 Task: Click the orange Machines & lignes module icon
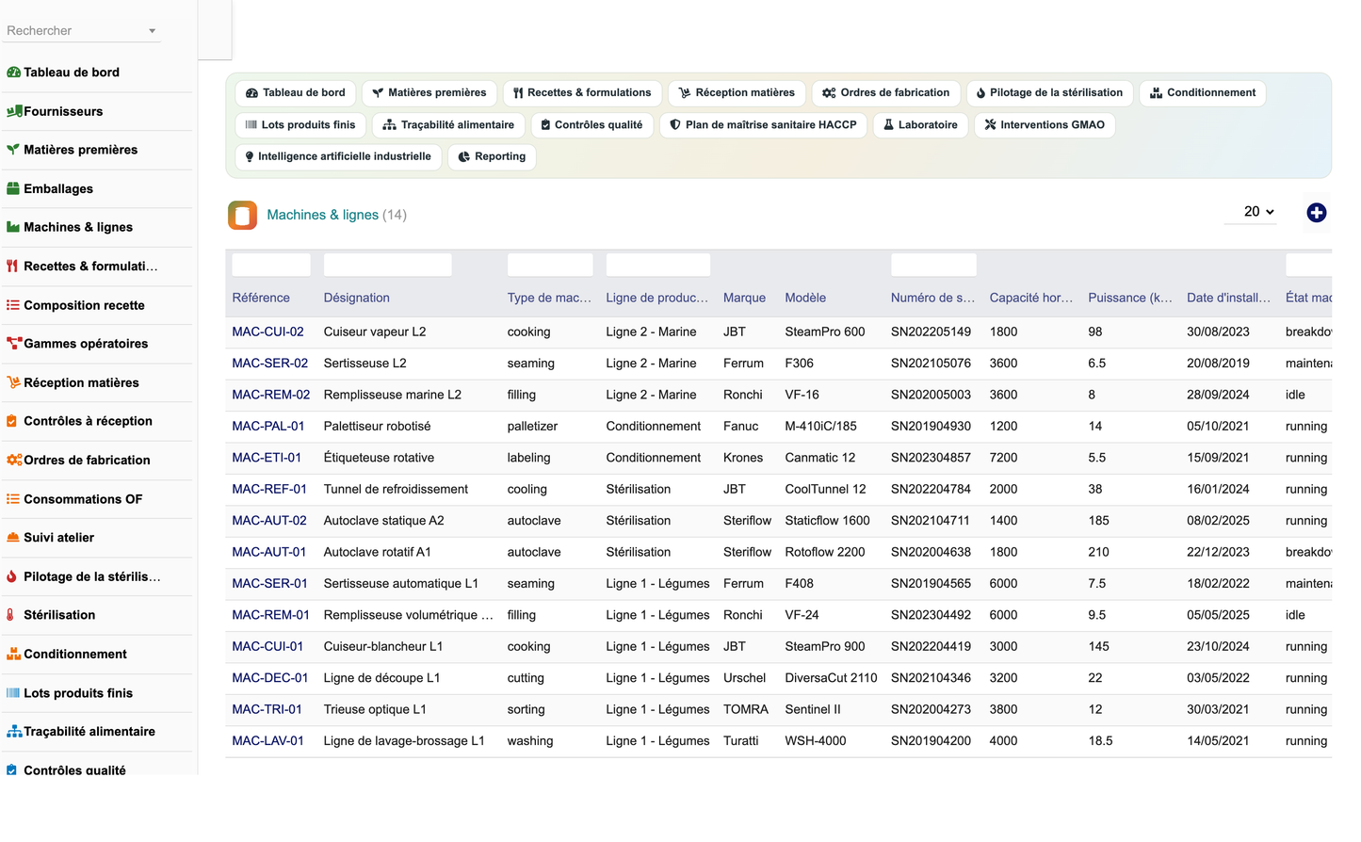click(x=243, y=215)
